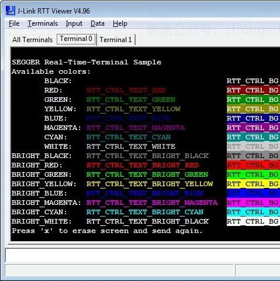Click the 'RTT_CTRL_TEXT_BRIGHT_RED' text
The image size is (280, 281).
pos(143,165)
